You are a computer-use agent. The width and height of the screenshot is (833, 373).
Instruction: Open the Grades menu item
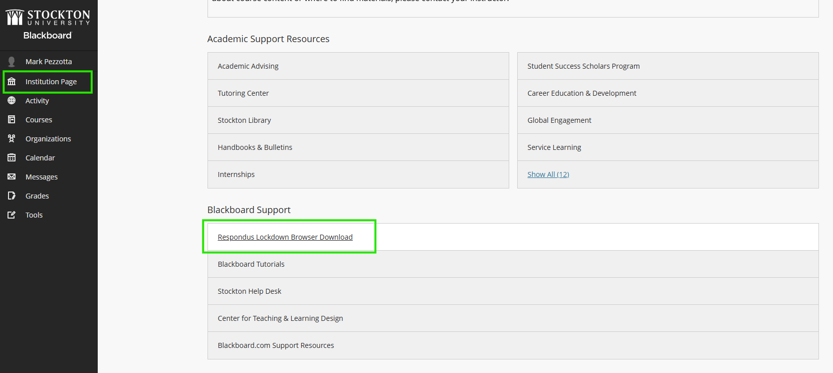coord(49,196)
